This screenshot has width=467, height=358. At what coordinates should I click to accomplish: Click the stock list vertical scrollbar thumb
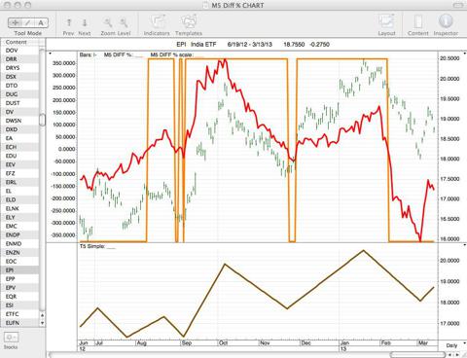[42, 120]
